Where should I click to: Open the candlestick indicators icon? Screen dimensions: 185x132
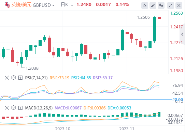[x=161, y=5]
